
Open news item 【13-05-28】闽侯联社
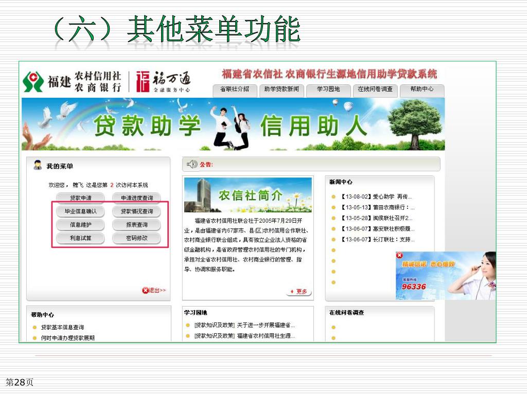click(376, 218)
